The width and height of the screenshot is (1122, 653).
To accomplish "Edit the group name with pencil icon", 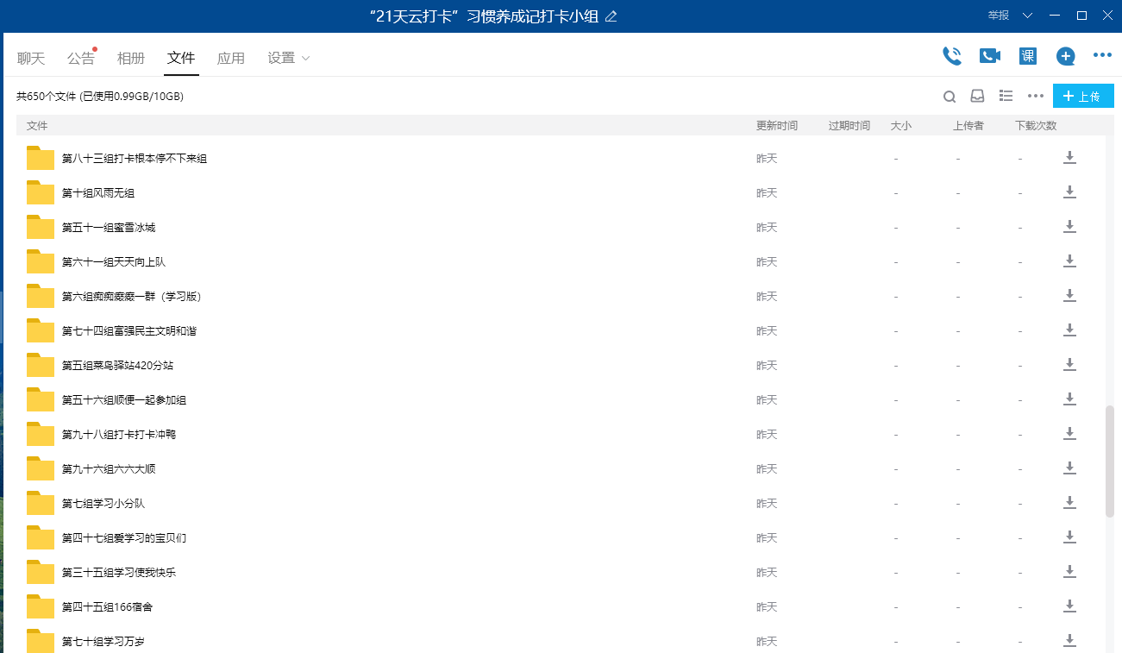I will pyautogui.click(x=611, y=16).
